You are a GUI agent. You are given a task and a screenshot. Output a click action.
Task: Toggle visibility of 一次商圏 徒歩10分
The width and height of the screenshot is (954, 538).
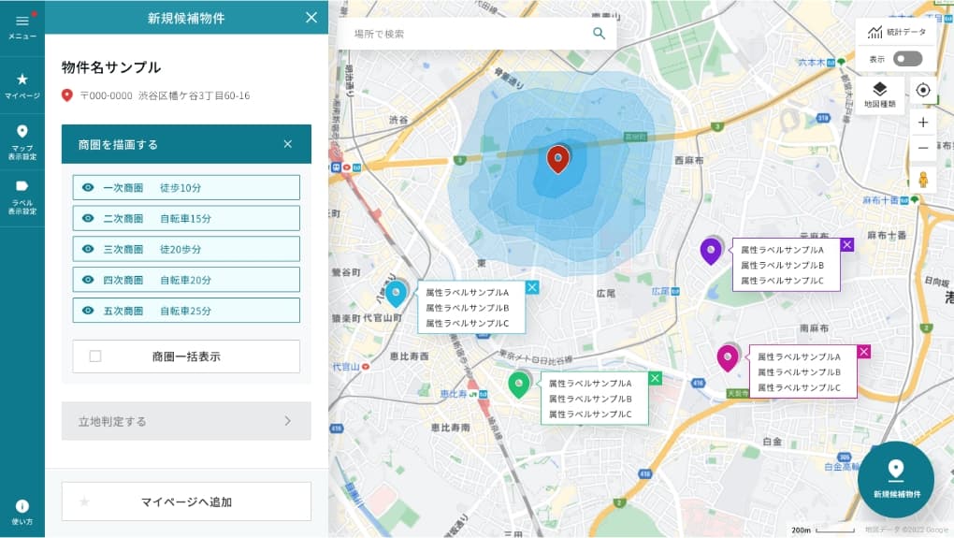[x=88, y=188]
